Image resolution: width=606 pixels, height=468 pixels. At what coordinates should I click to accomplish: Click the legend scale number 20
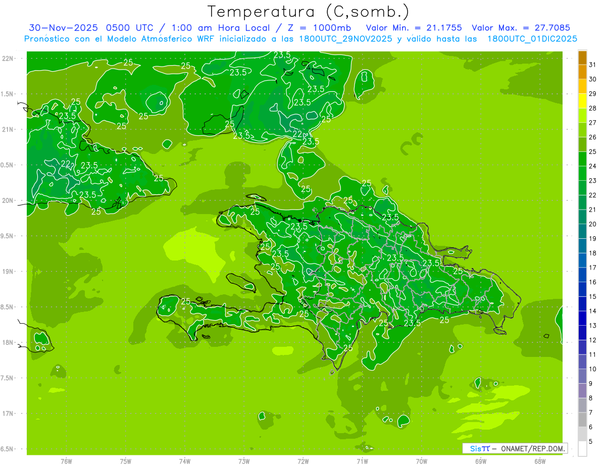[593, 224]
